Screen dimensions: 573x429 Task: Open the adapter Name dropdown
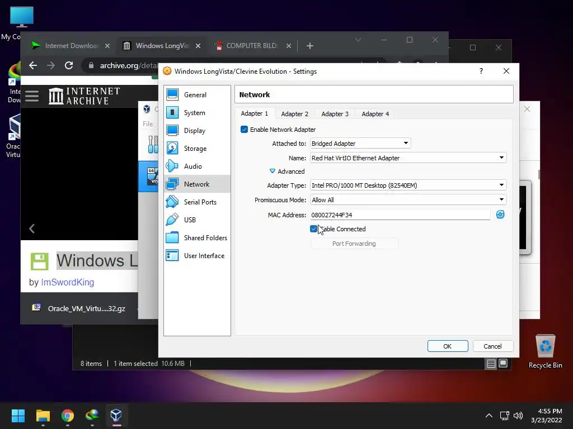tap(408, 158)
